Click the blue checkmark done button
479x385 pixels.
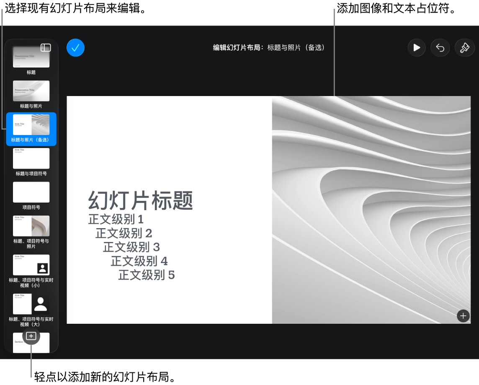75,48
